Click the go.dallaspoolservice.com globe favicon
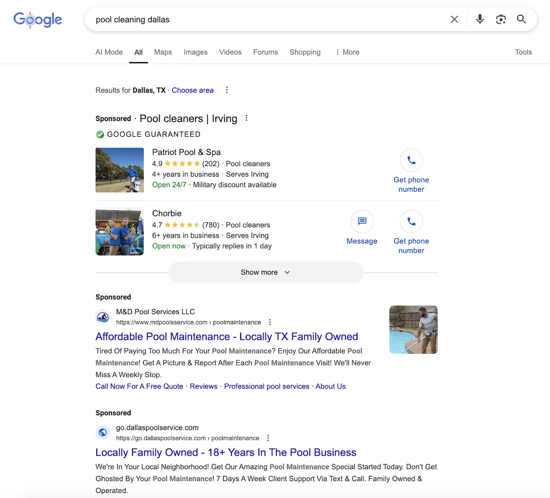This screenshot has height=498, width=550. 103,432
